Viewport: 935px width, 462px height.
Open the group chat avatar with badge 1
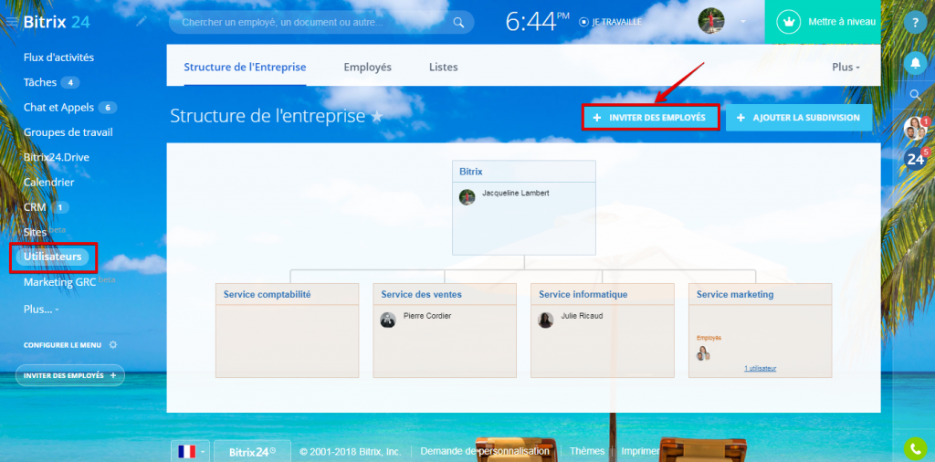click(x=915, y=128)
